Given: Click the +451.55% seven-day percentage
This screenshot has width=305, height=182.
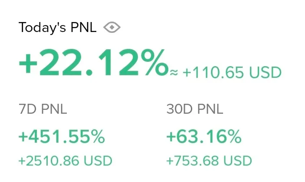Looking at the screenshot, I should point(61,137).
